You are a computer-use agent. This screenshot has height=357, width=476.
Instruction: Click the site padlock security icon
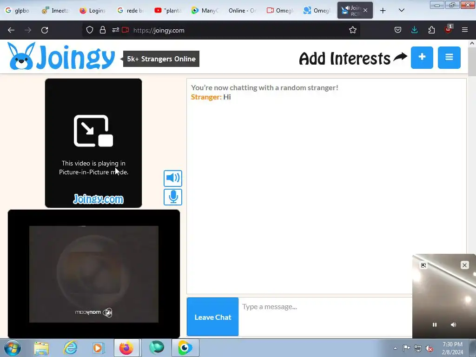(x=103, y=30)
